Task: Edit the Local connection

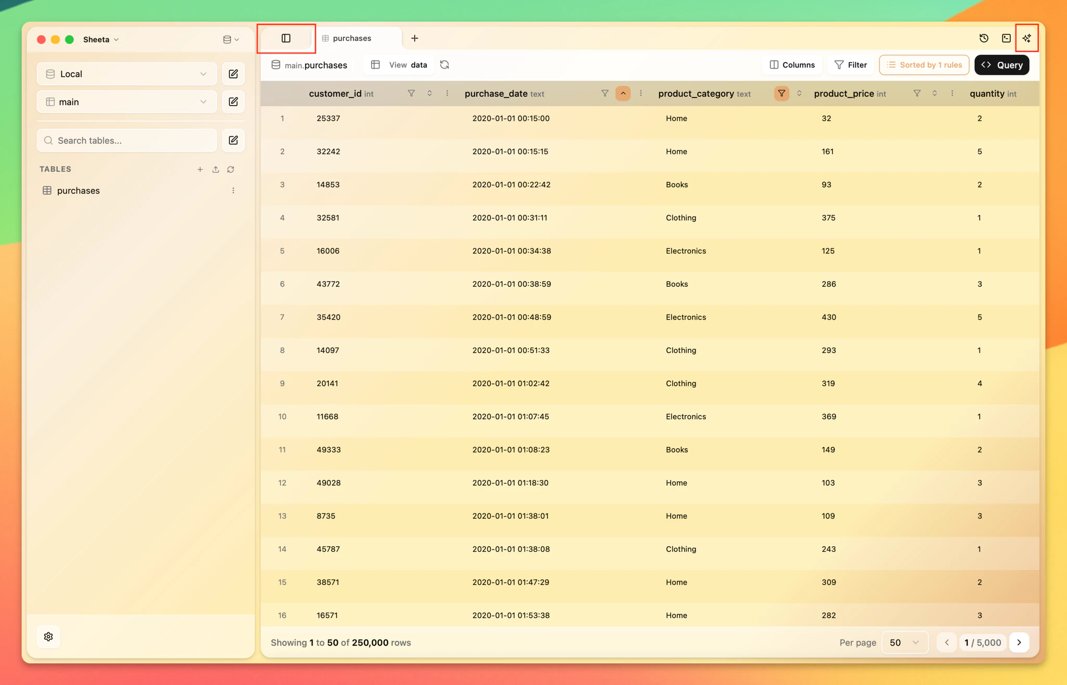Action: 233,74
